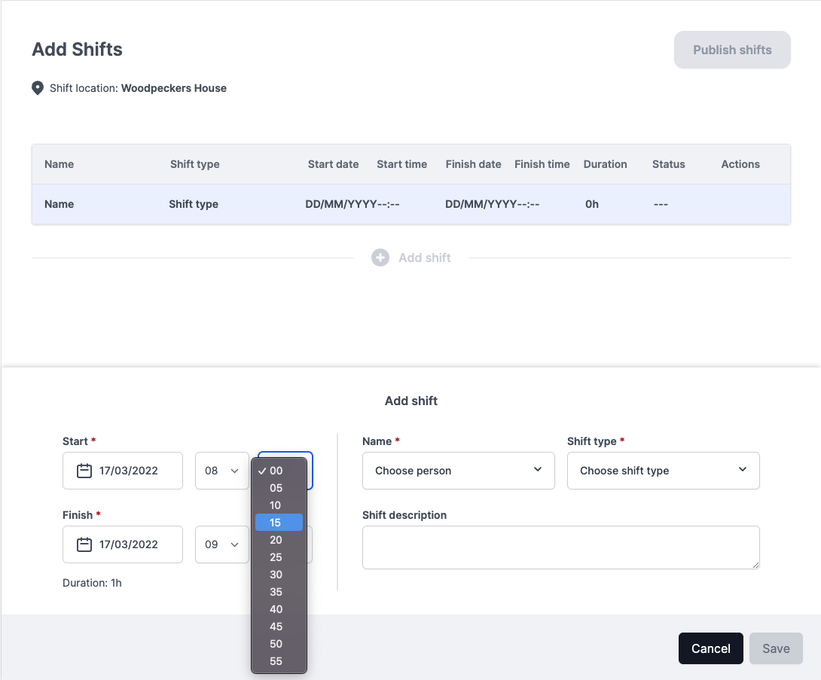Expand the Choose person dropdown
Image resolution: width=821 pixels, height=680 pixels.
pyautogui.click(x=458, y=471)
